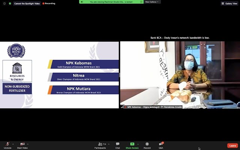The height and width of the screenshot is (150, 240).
Task: Click the red Recording indicator
Action: point(49,3)
